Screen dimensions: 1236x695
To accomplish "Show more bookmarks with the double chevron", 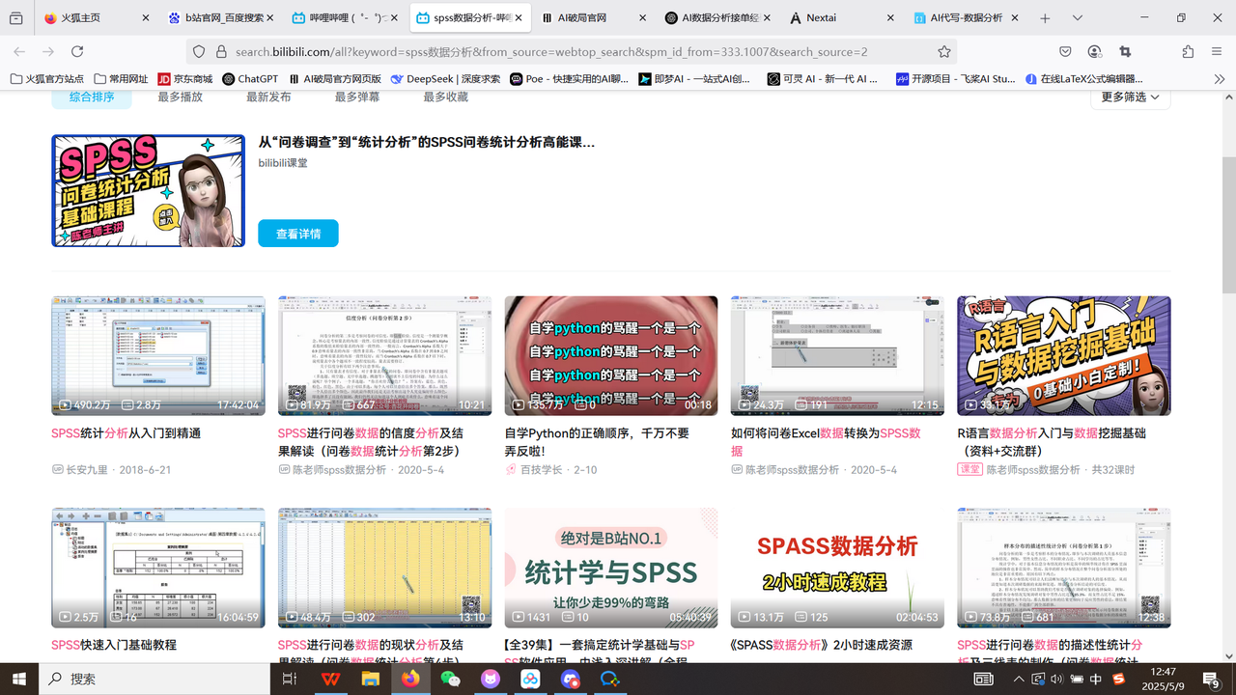I will tap(1220, 79).
